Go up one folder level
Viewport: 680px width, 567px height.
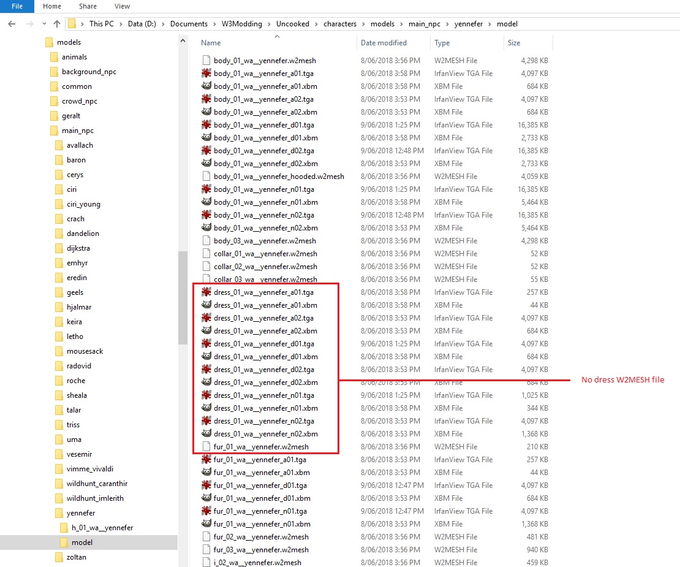(x=57, y=24)
